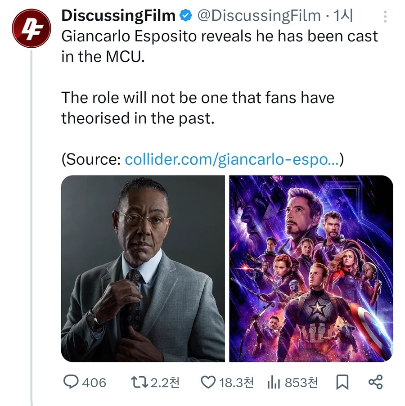Open the three-dot more options menu
Viewport: 405px width, 406px height.
click(x=385, y=17)
